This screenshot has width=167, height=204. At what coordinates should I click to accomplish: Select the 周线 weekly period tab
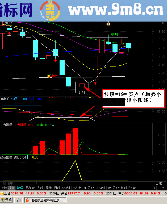pyautogui.click(x=48, y=188)
